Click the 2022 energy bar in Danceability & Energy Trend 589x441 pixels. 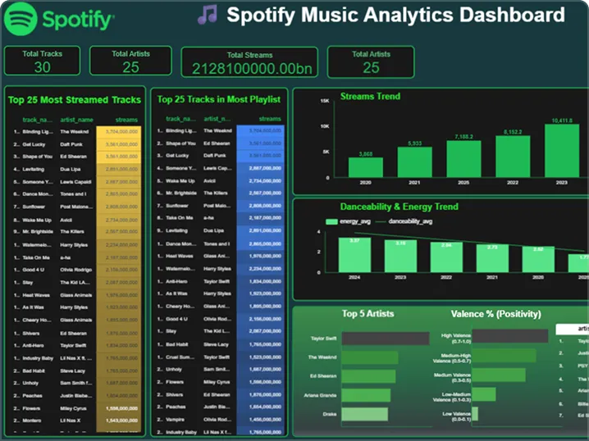coord(446,257)
